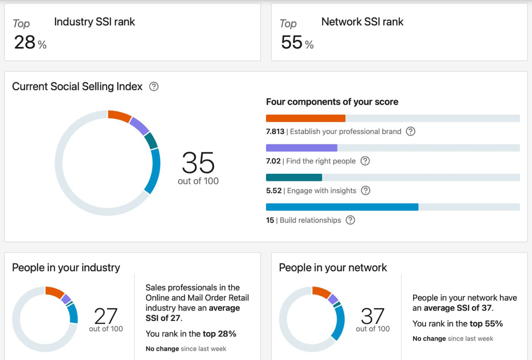The image size is (532, 360).
Task: Click the Establish your professional brand label
Action: click(346, 131)
